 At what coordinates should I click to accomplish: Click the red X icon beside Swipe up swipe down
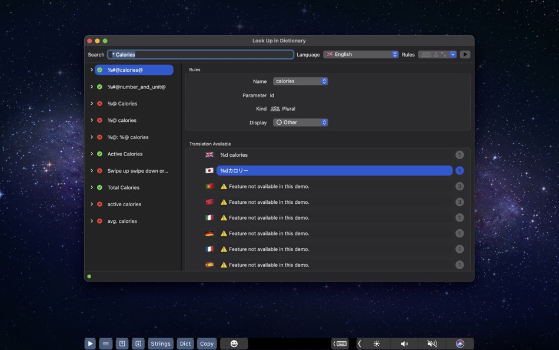100,171
